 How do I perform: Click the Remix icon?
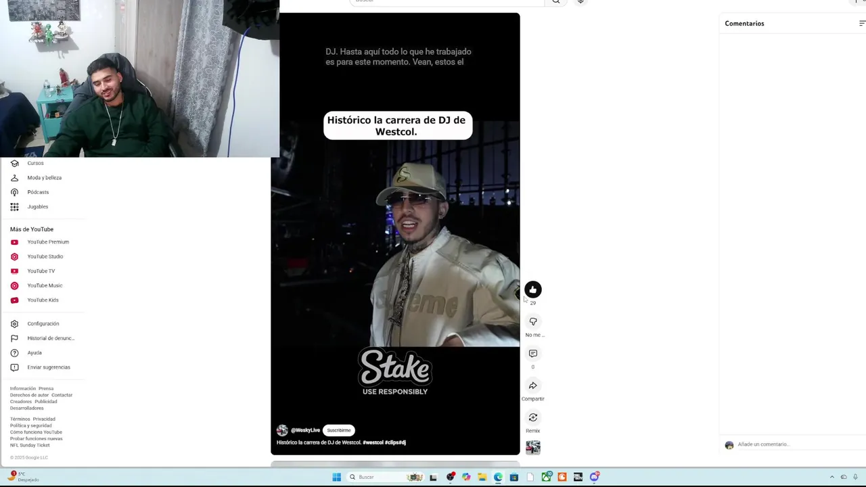point(533,417)
